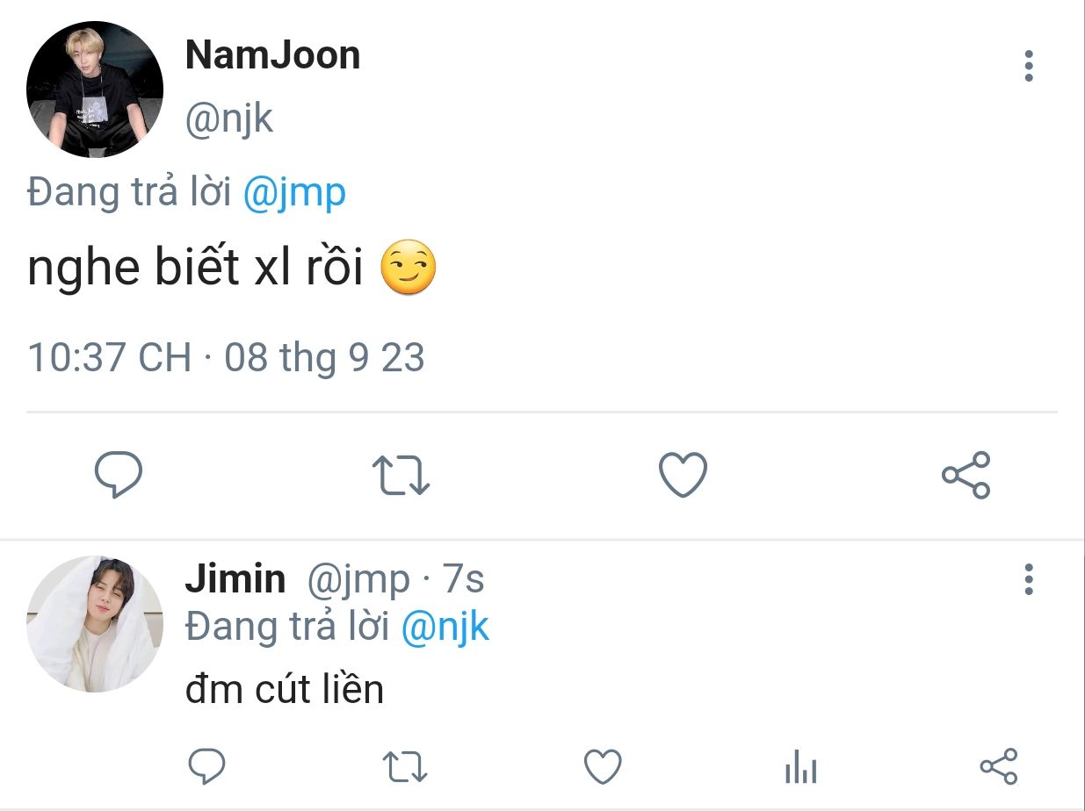This screenshot has width=1085, height=811.
Task: Share NamJoon's tweet
Action: click(966, 476)
